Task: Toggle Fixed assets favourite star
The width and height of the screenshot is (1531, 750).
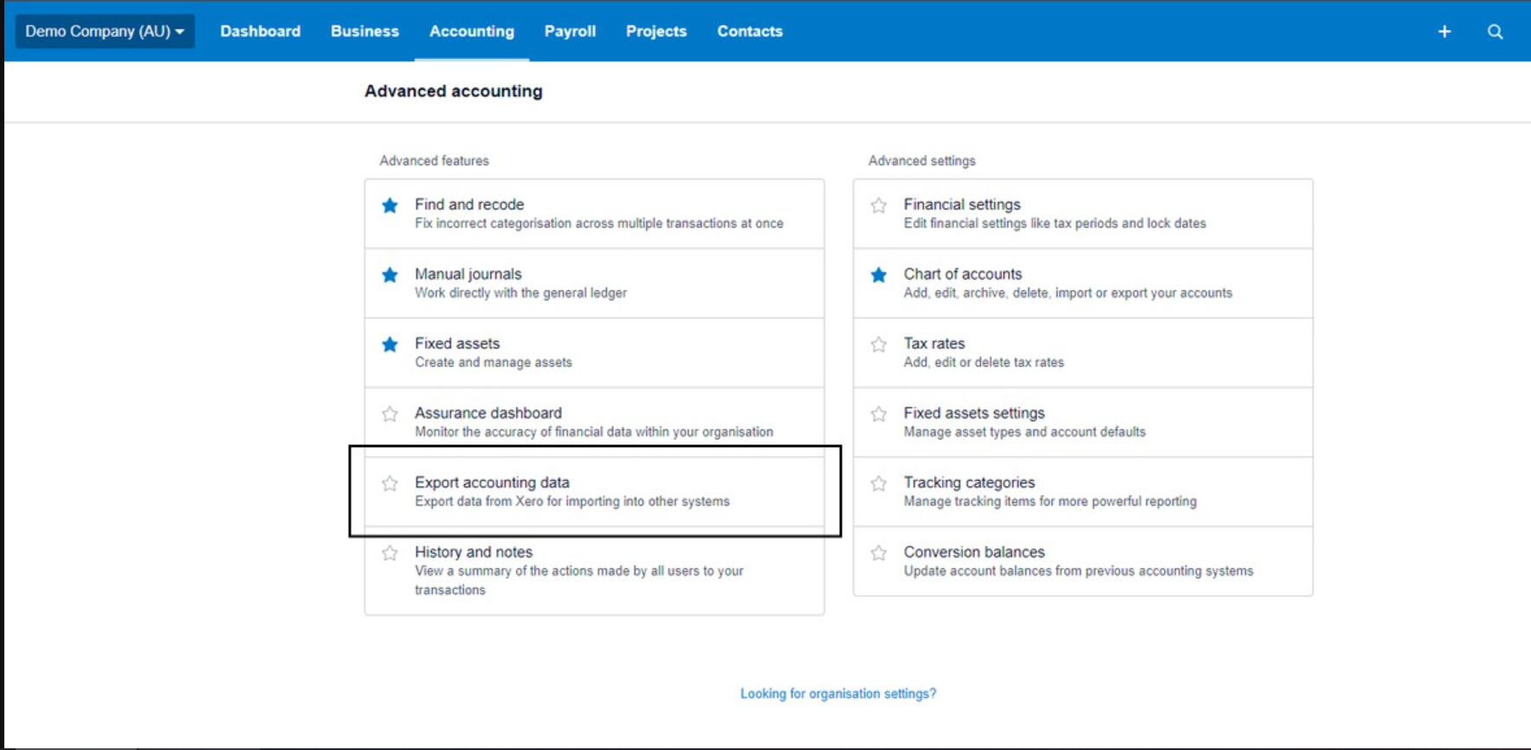Action: point(390,345)
